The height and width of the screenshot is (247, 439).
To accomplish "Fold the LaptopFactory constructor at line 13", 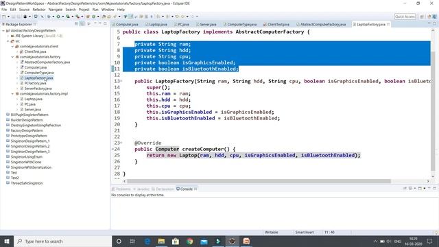I will click(121, 81).
